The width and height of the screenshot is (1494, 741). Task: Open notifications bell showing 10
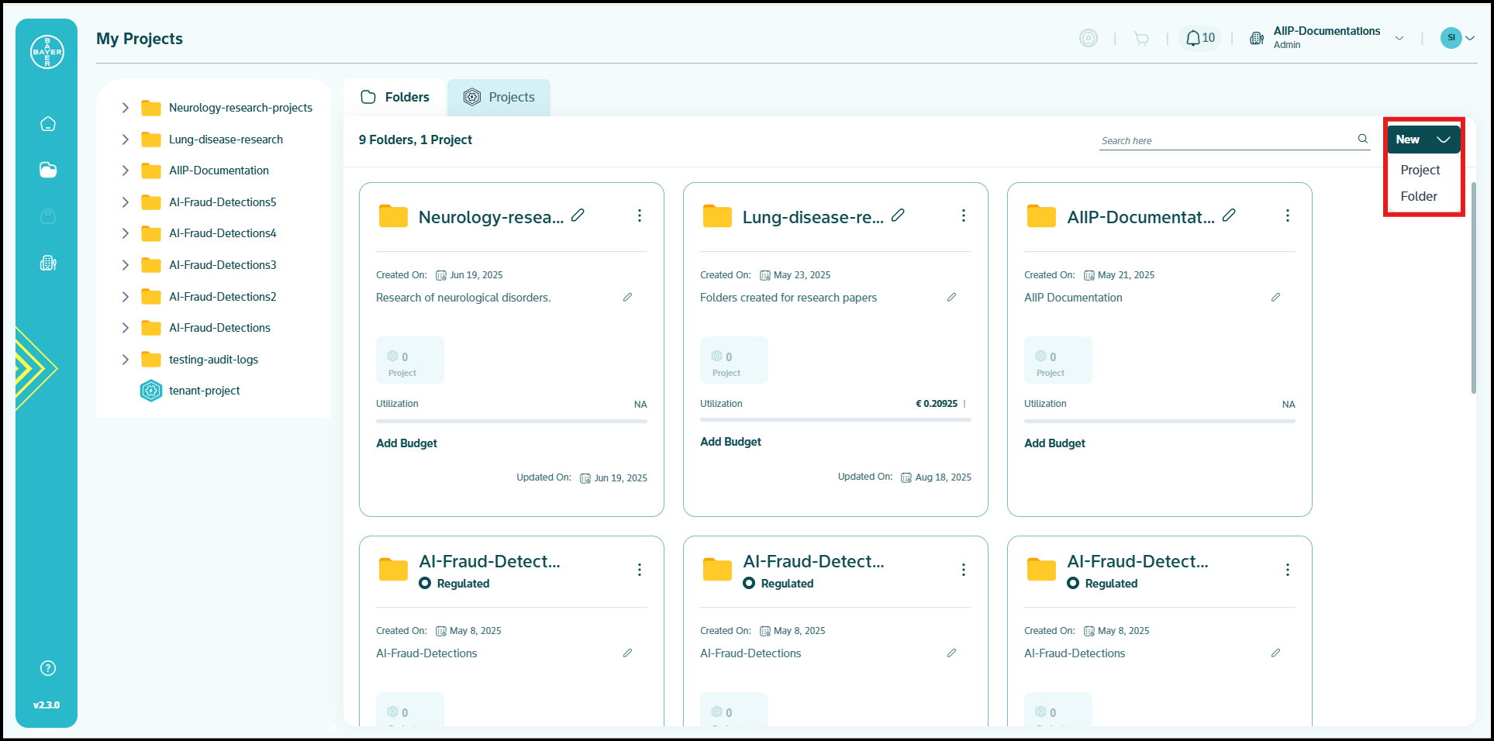pos(1199,38)
